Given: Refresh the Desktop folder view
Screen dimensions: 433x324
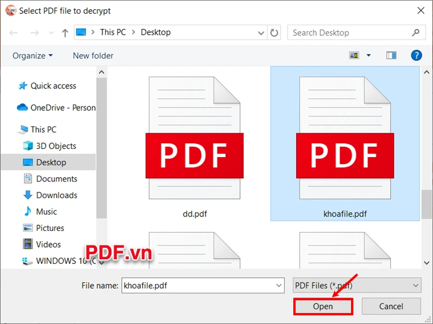Looking at the screenshot, I should (274, 33).
